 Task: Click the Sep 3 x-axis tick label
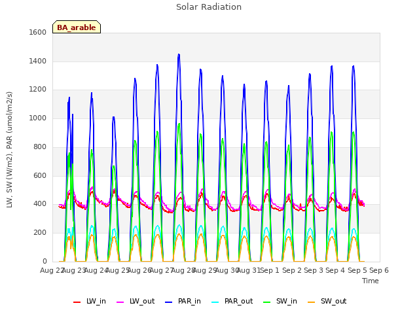[x=314, y=270]
